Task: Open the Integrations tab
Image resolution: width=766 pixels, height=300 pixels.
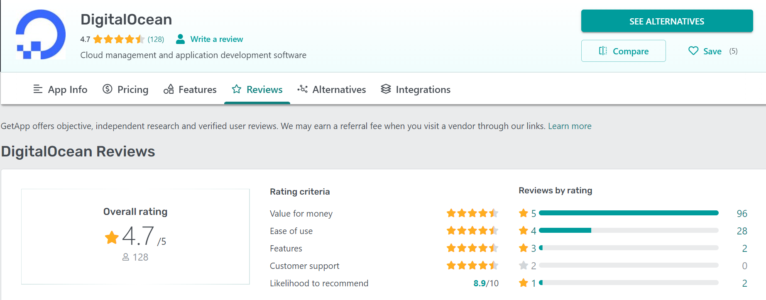Action: [x=416, y=89]
